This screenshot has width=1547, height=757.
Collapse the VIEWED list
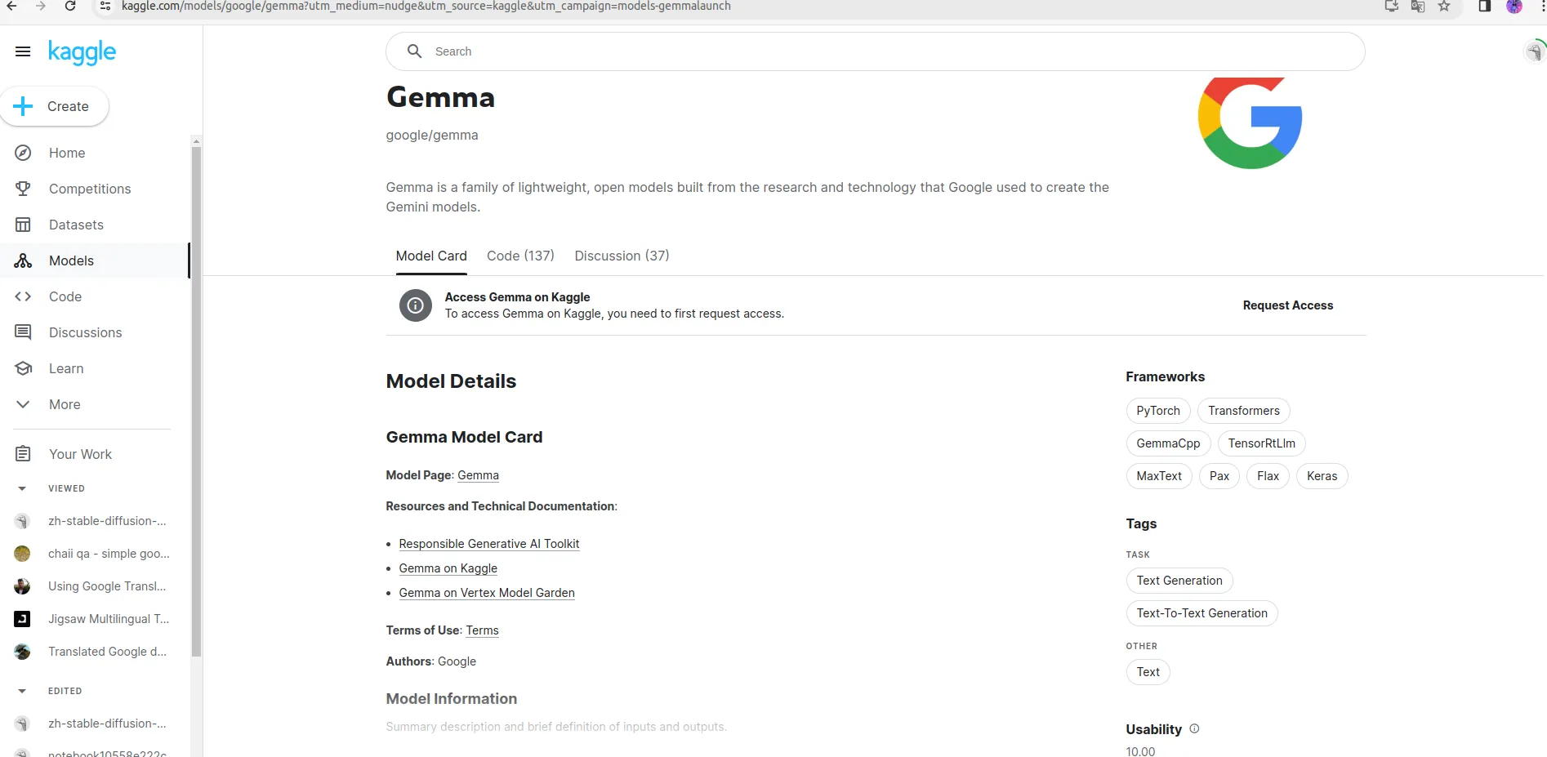[22, 488]
